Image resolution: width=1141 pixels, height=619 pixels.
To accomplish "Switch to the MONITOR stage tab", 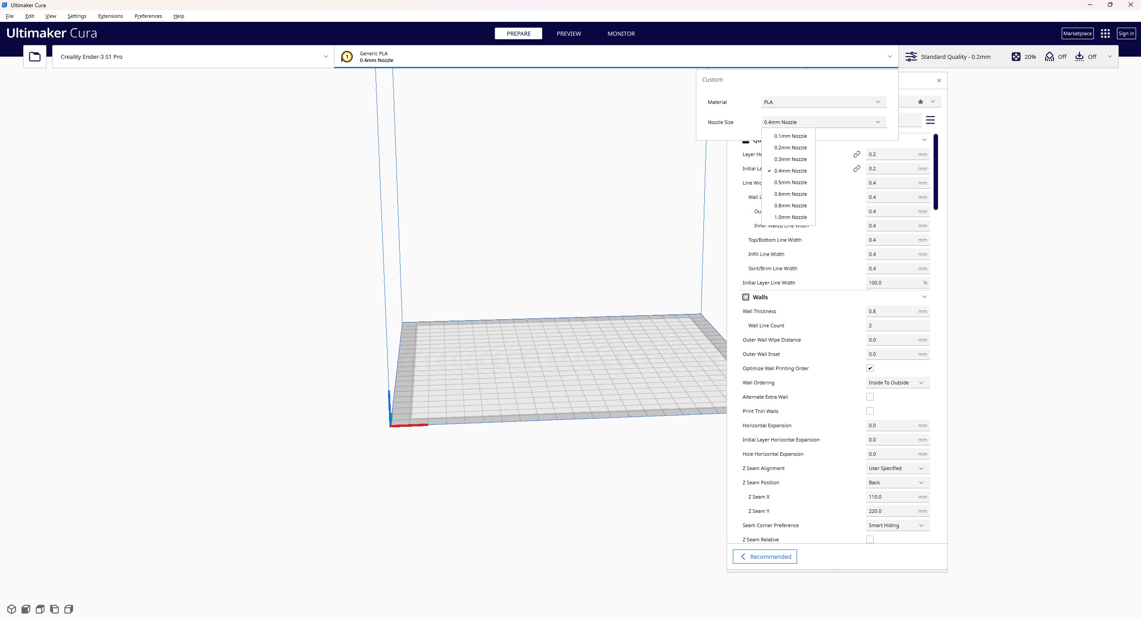I will pyautogui.click(x=621, y=33).
